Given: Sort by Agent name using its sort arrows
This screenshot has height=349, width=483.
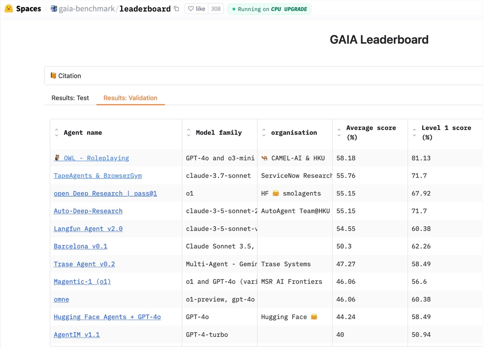Looking at the screenshot, I should tap(57, 132).
